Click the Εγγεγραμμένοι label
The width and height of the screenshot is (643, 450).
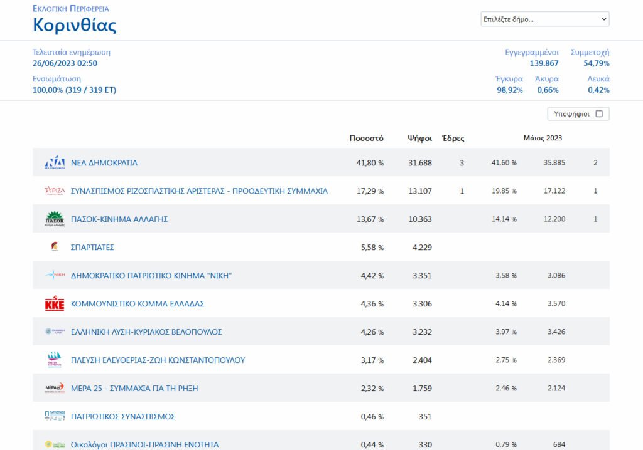tap(532, 53)
